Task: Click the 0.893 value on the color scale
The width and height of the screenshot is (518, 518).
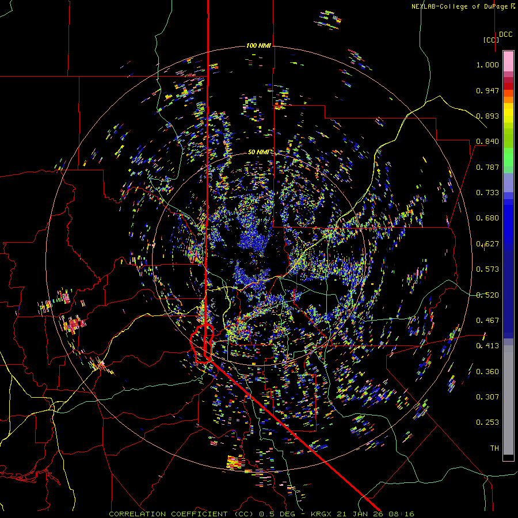Action: tap(487, 116)
